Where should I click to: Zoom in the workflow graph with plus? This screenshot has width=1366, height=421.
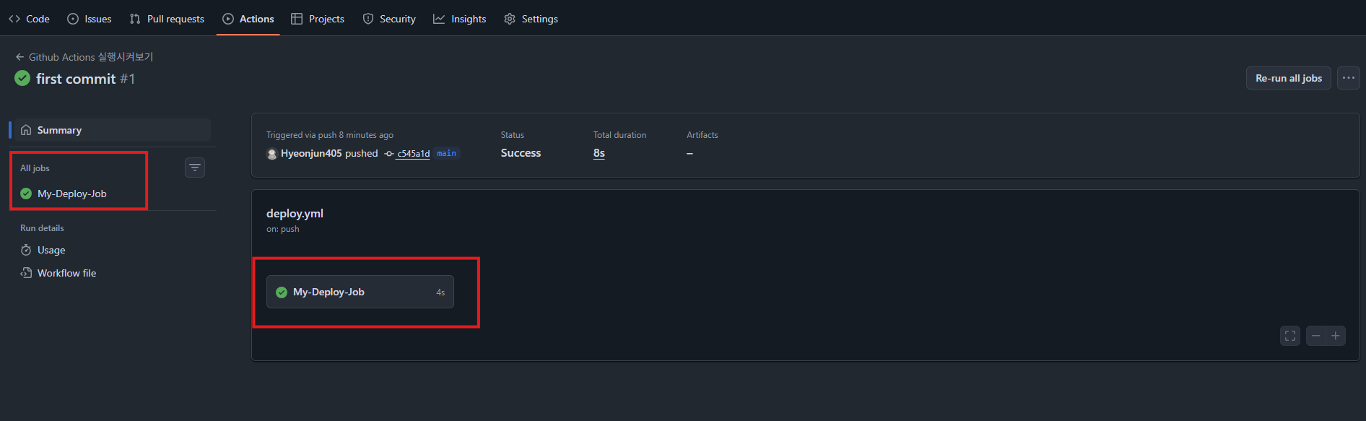pyautogui.click(x=1336, y=336)
